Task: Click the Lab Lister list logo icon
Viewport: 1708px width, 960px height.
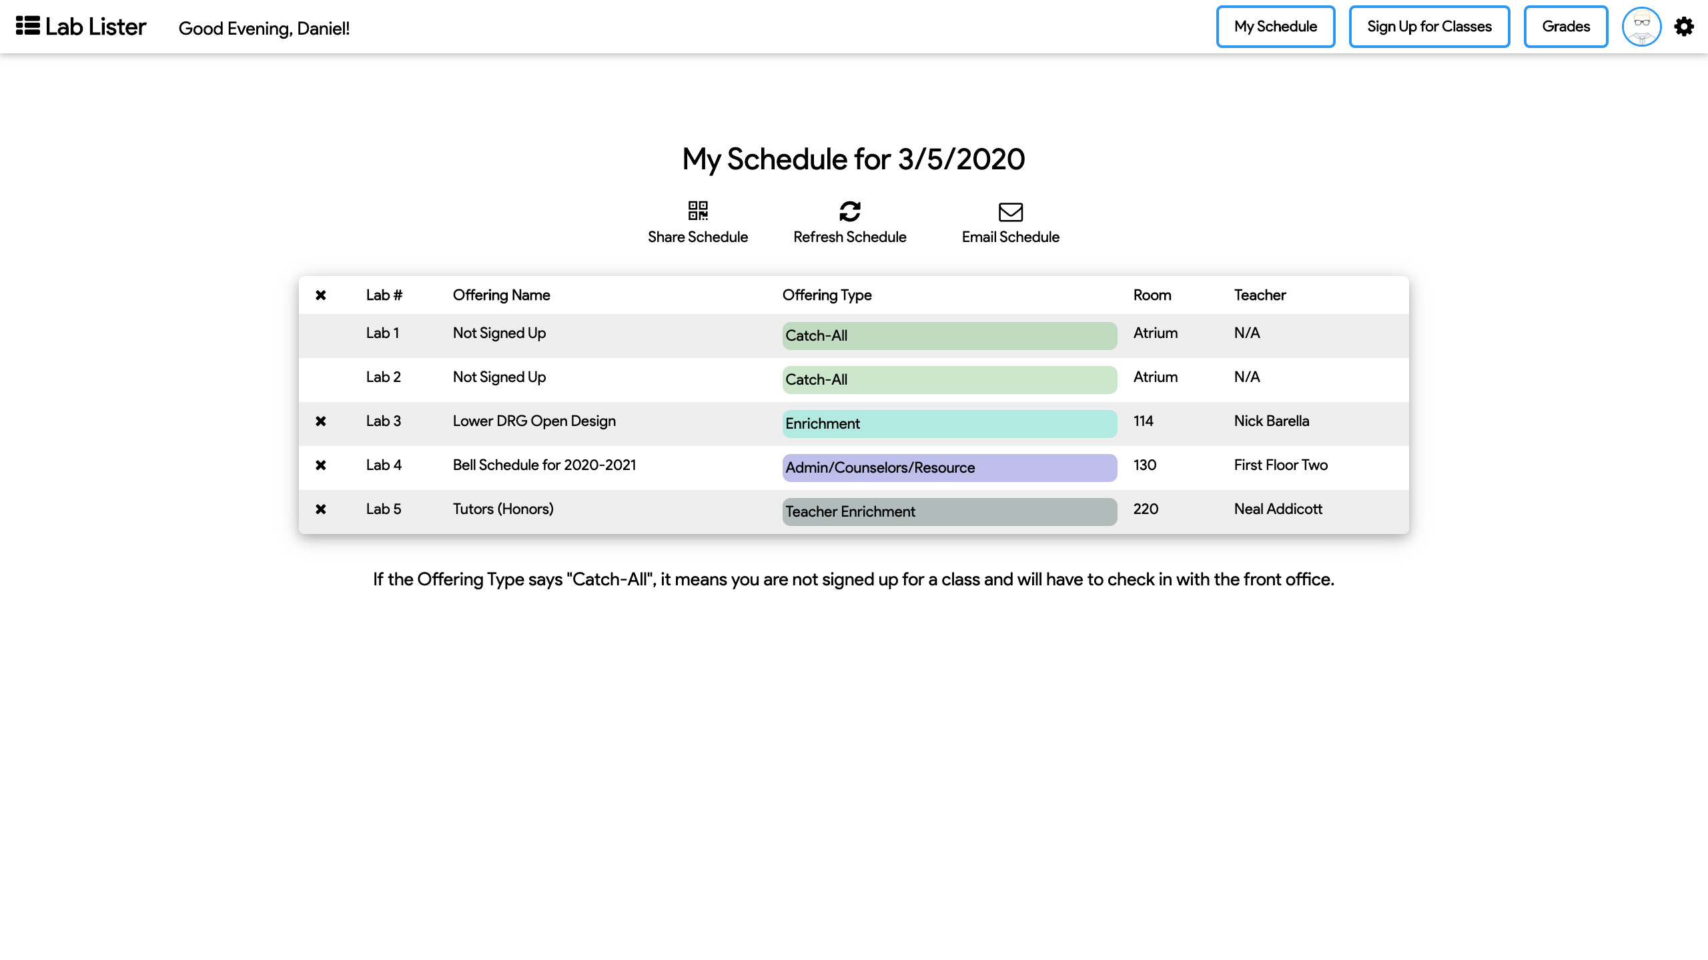Action: point(28,26)
